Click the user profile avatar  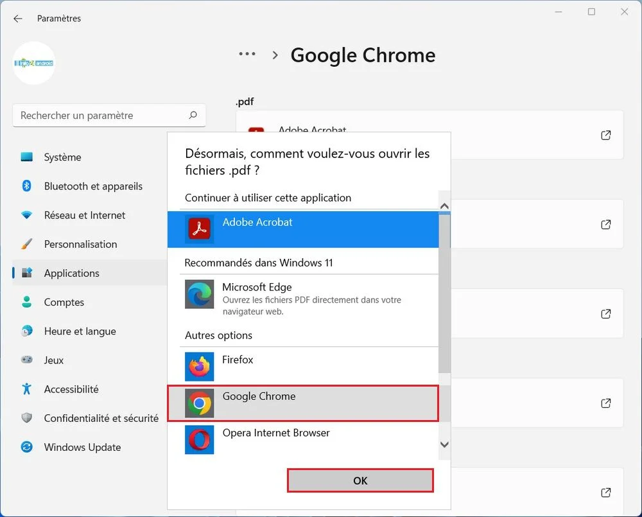34,63
